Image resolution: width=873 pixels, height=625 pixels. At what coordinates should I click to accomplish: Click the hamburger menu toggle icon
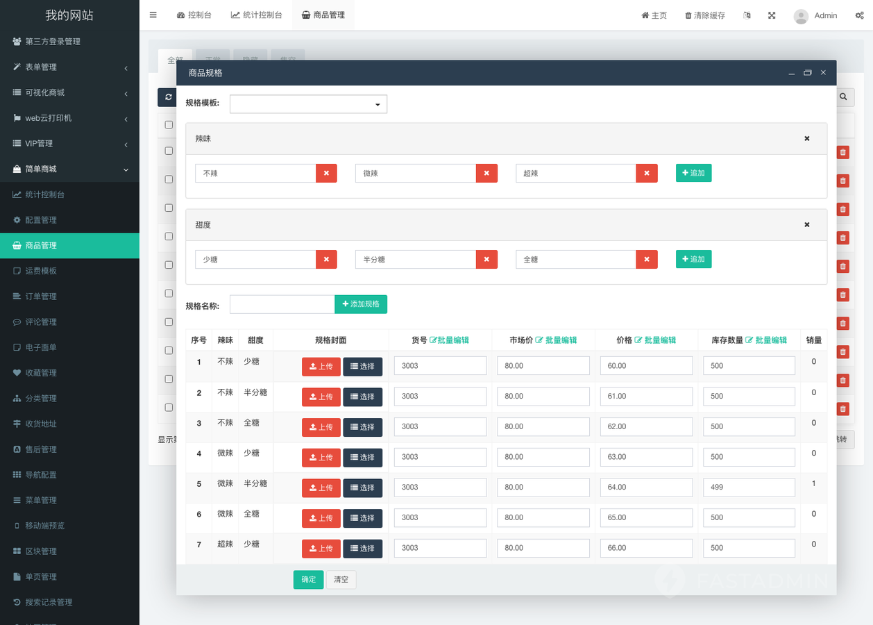tap(153, 15)
